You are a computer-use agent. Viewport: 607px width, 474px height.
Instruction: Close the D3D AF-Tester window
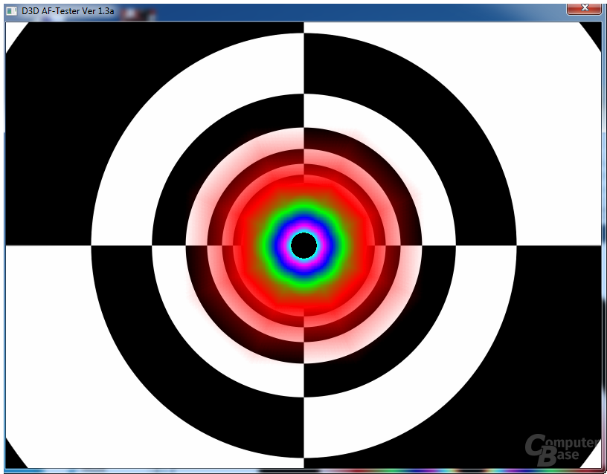(584, 7)
